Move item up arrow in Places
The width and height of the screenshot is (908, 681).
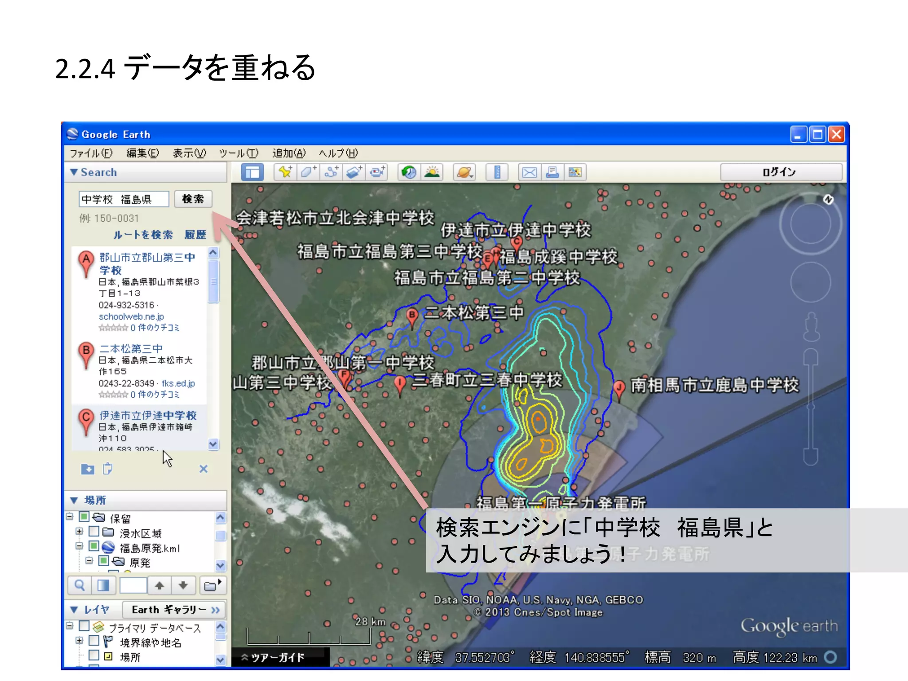(x=160, y=586)
